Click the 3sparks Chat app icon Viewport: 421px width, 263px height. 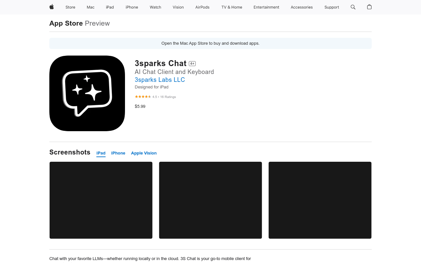pos(87,93)
